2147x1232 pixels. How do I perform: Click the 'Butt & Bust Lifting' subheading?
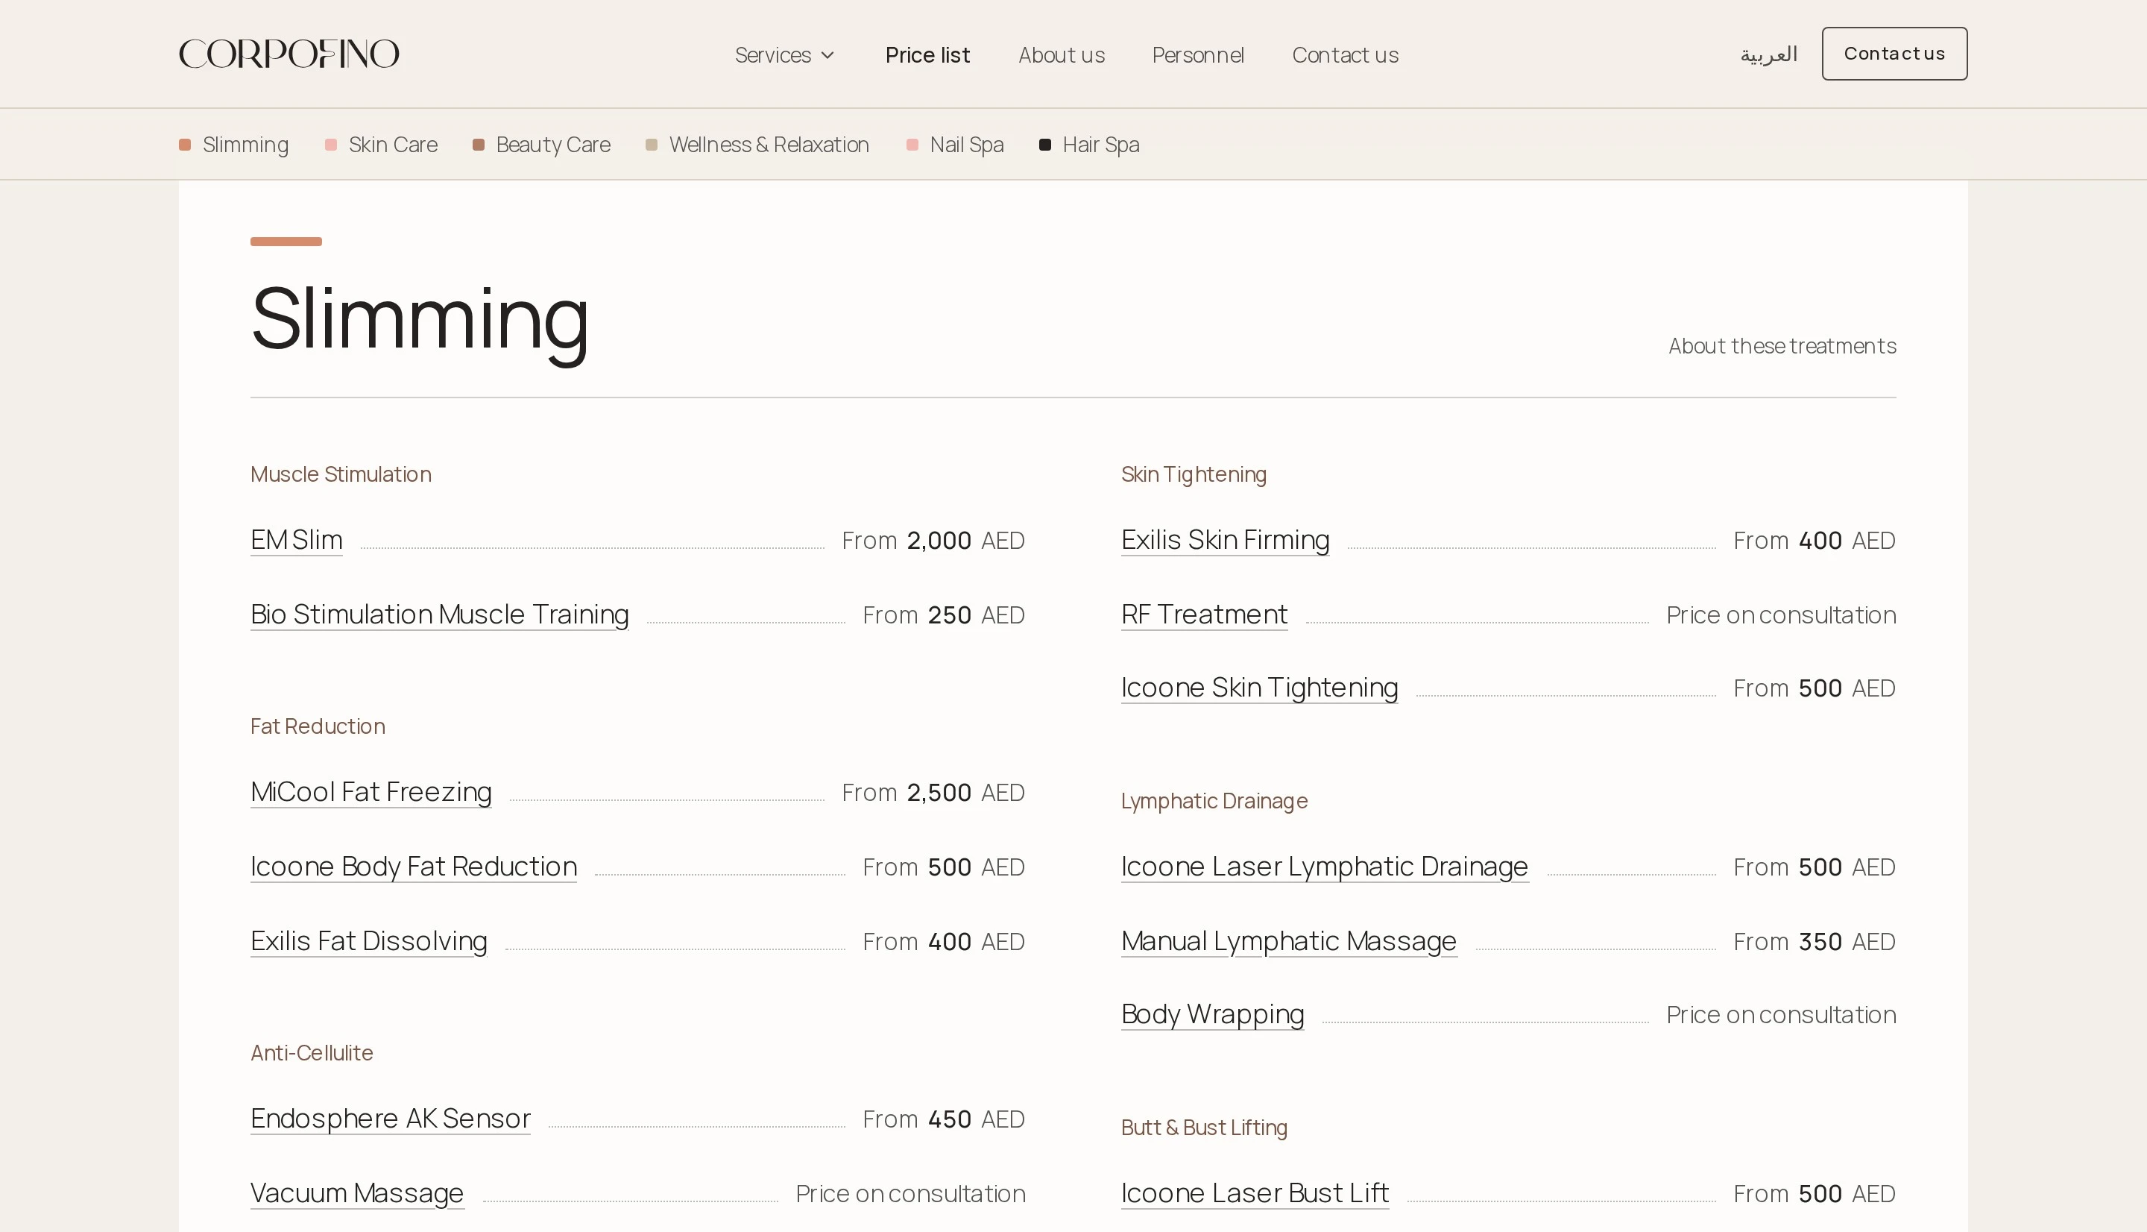tap(1204, 1127)
